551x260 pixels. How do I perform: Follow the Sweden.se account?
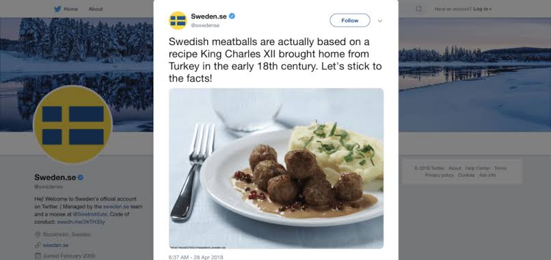point(349,20)
